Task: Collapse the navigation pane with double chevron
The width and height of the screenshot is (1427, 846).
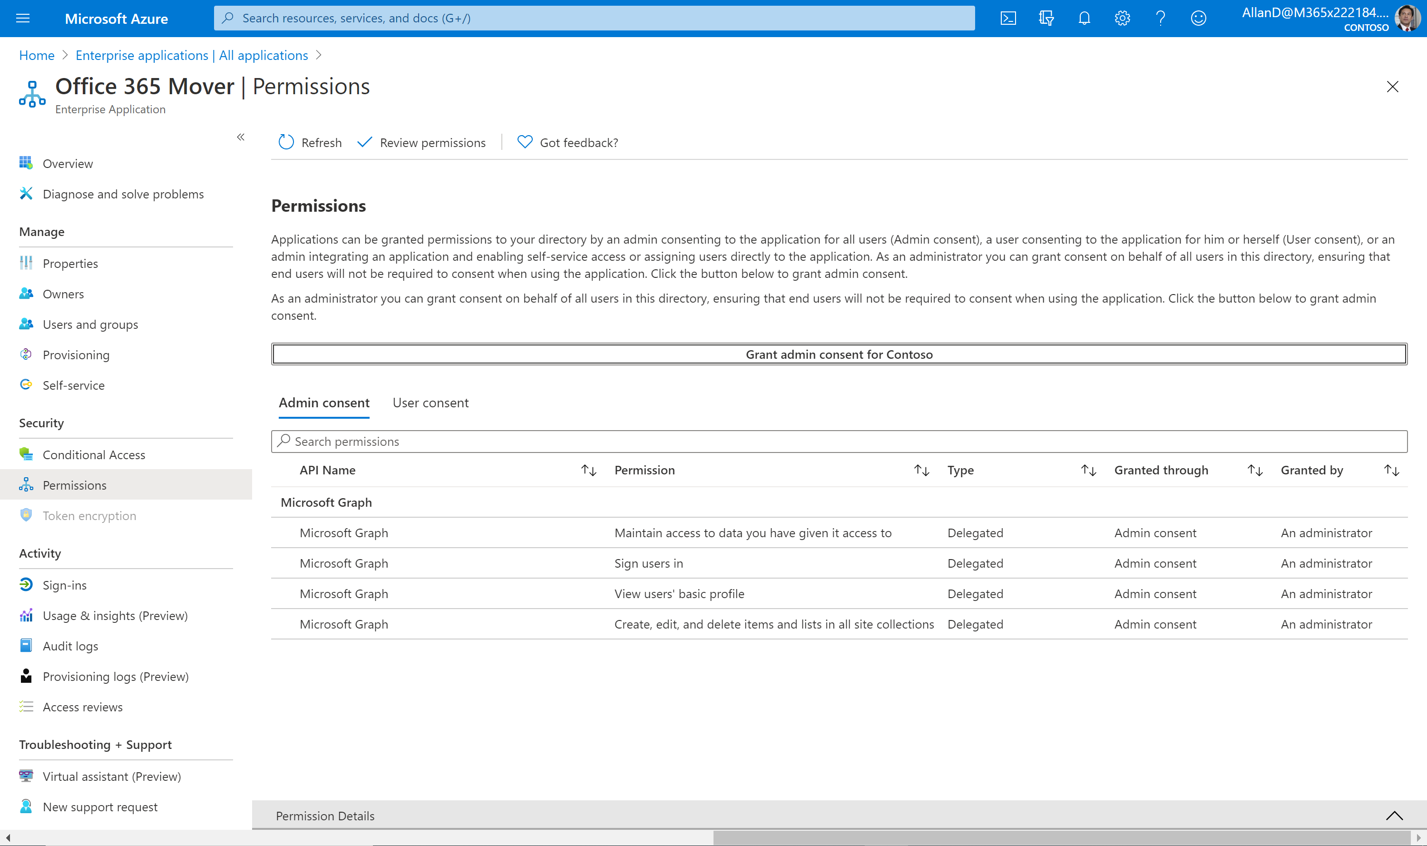Action: click(x=241, y=137)
